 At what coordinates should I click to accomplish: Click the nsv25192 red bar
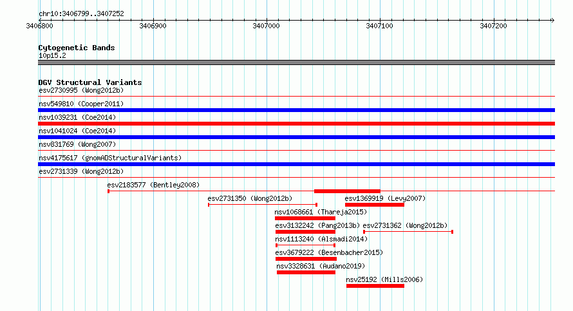(375, 286)
